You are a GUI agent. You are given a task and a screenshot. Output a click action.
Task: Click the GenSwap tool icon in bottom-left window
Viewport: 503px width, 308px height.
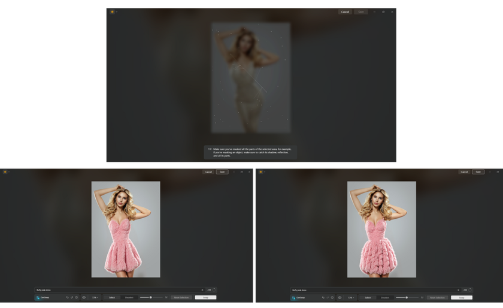(x=38, y=298)
